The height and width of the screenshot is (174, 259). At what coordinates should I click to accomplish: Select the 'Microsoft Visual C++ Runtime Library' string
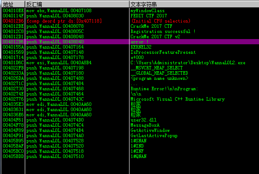(x=178, y=99)
